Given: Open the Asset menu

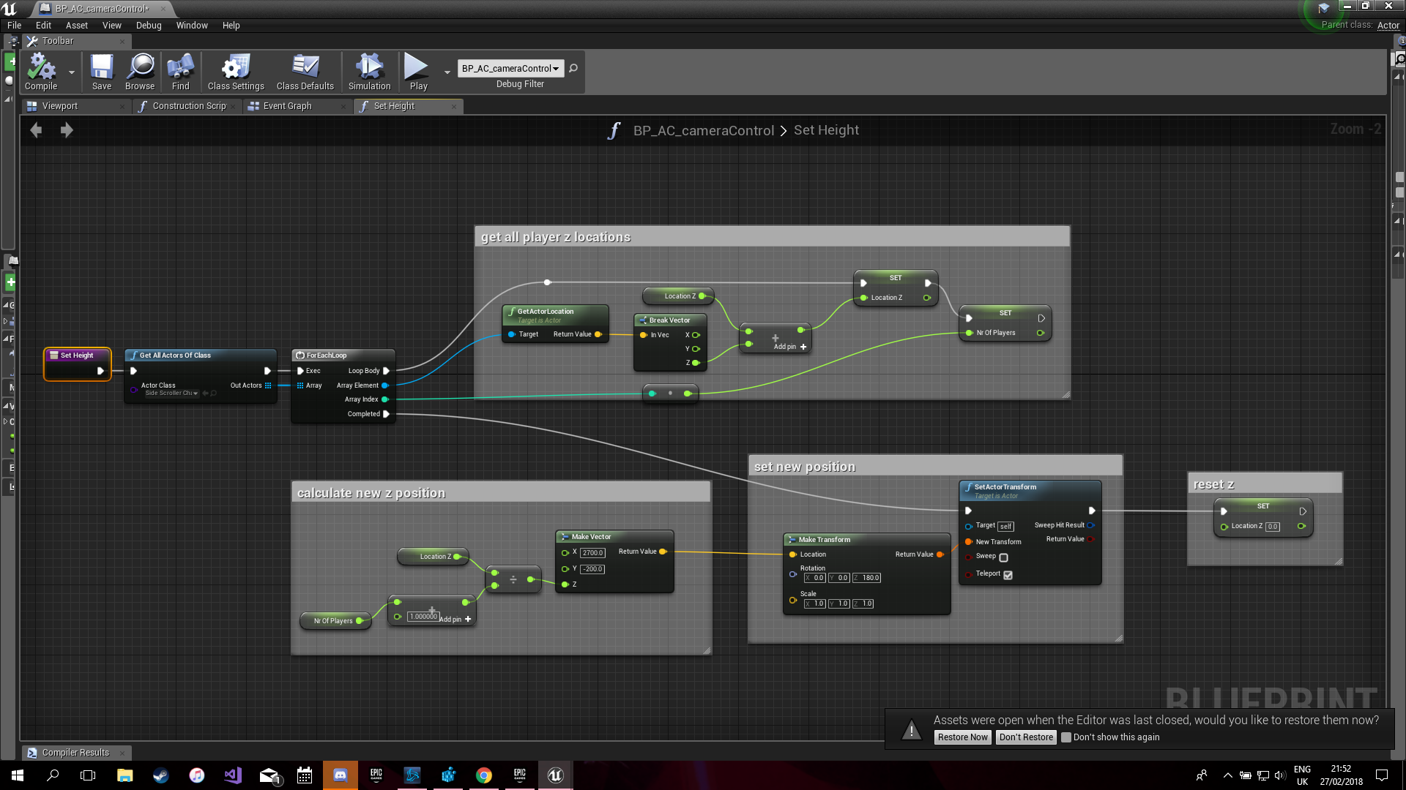Looking at the screenshot, I should click(76, 25).
